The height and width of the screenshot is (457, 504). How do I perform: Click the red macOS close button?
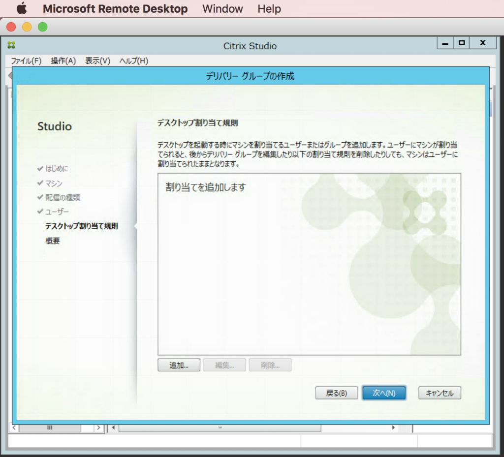(11, 27)
